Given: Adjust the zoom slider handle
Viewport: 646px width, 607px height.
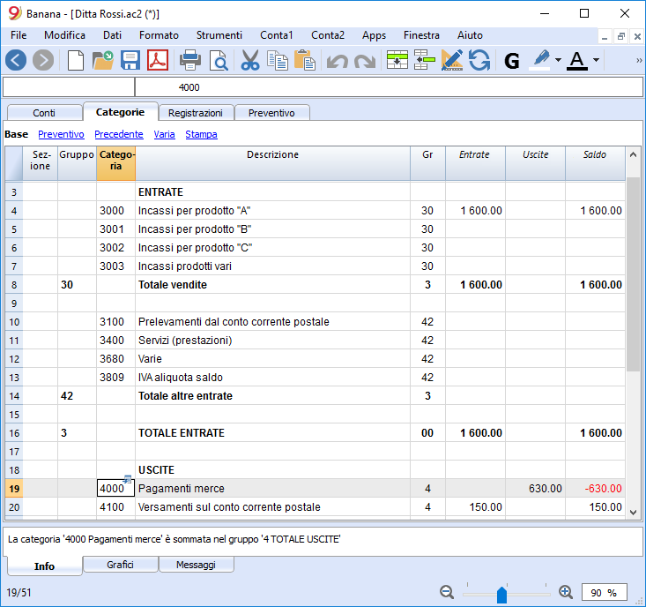Looking at the screenshot, I should 501,595.
